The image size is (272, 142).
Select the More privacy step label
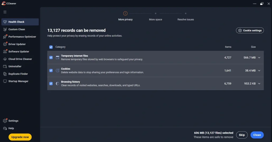point(125,20)
